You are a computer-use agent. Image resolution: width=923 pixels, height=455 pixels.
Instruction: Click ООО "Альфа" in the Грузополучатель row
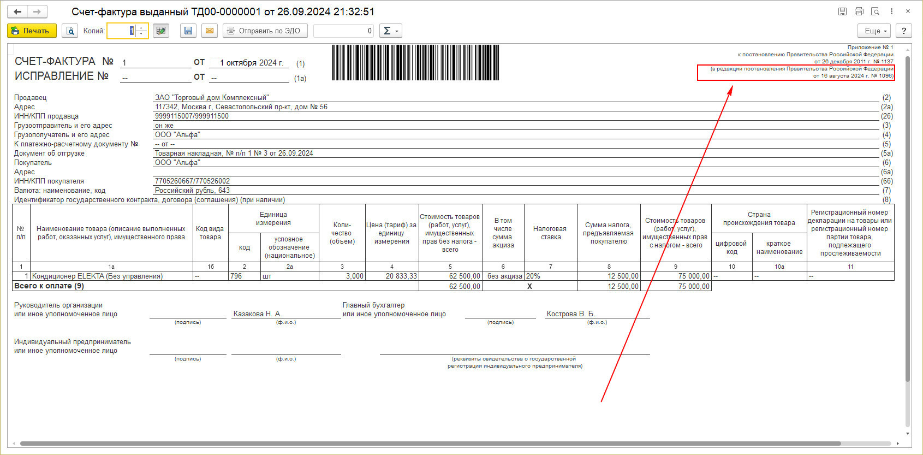click(x=177, y=135)
